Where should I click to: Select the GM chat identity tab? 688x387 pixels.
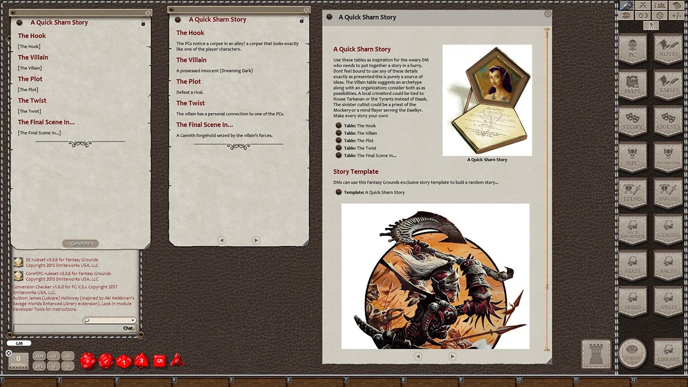click(18, 343)
